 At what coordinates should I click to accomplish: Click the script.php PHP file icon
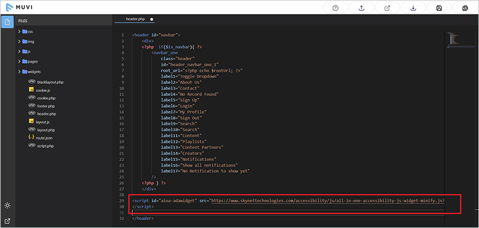coord(32,145)
